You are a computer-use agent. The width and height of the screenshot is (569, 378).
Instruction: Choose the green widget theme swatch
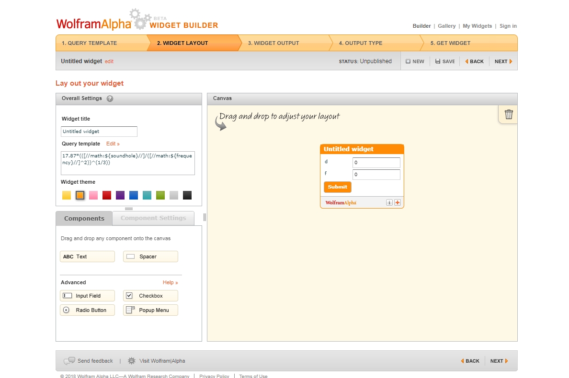coord(160,195)
